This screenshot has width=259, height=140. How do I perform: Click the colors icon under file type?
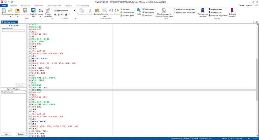coord(55,15)
